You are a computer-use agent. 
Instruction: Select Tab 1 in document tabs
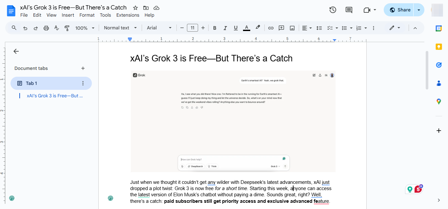pyautogui.click(x=51, y=83)
